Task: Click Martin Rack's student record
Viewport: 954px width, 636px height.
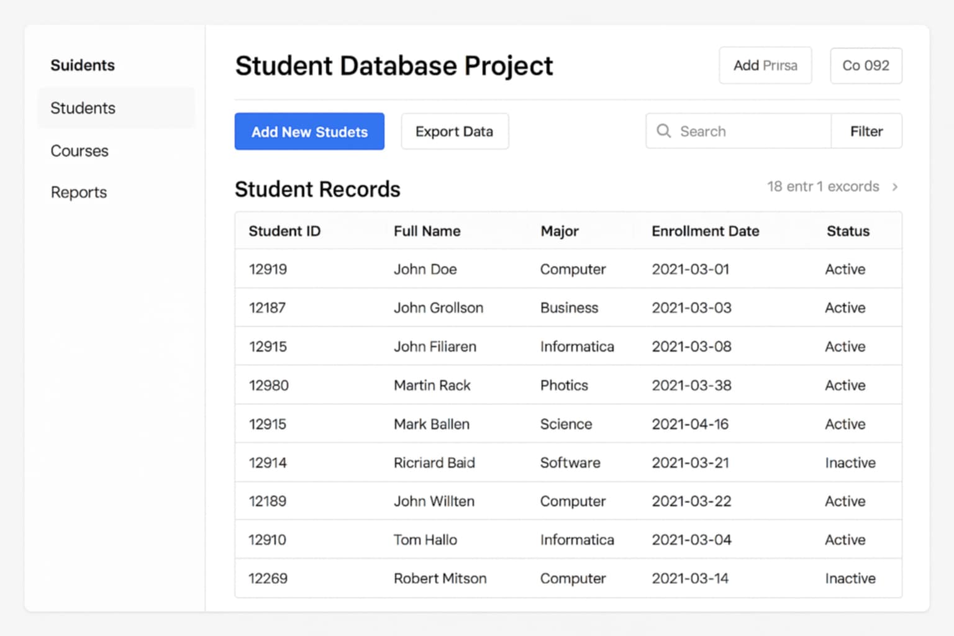Action: pyautogui.click(x=431, y=385)
